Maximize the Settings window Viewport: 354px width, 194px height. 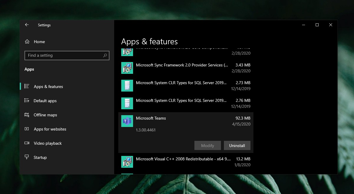click(x=317, y=25)
